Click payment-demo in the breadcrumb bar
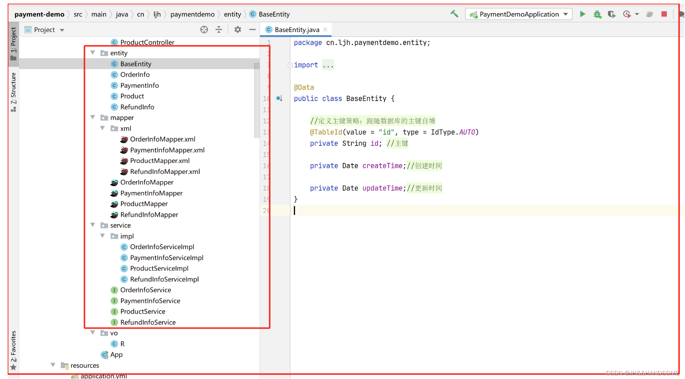Image resolution: width=685 pixels, height=379 pixels. tap(39, 14)
